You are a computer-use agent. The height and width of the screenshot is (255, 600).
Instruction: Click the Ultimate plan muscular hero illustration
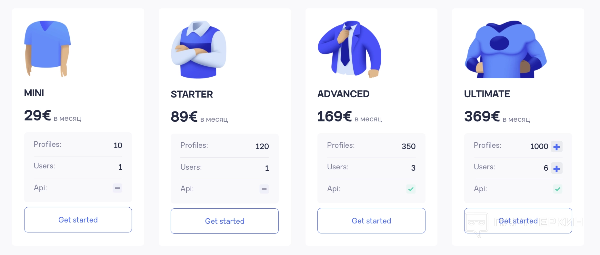505,49
